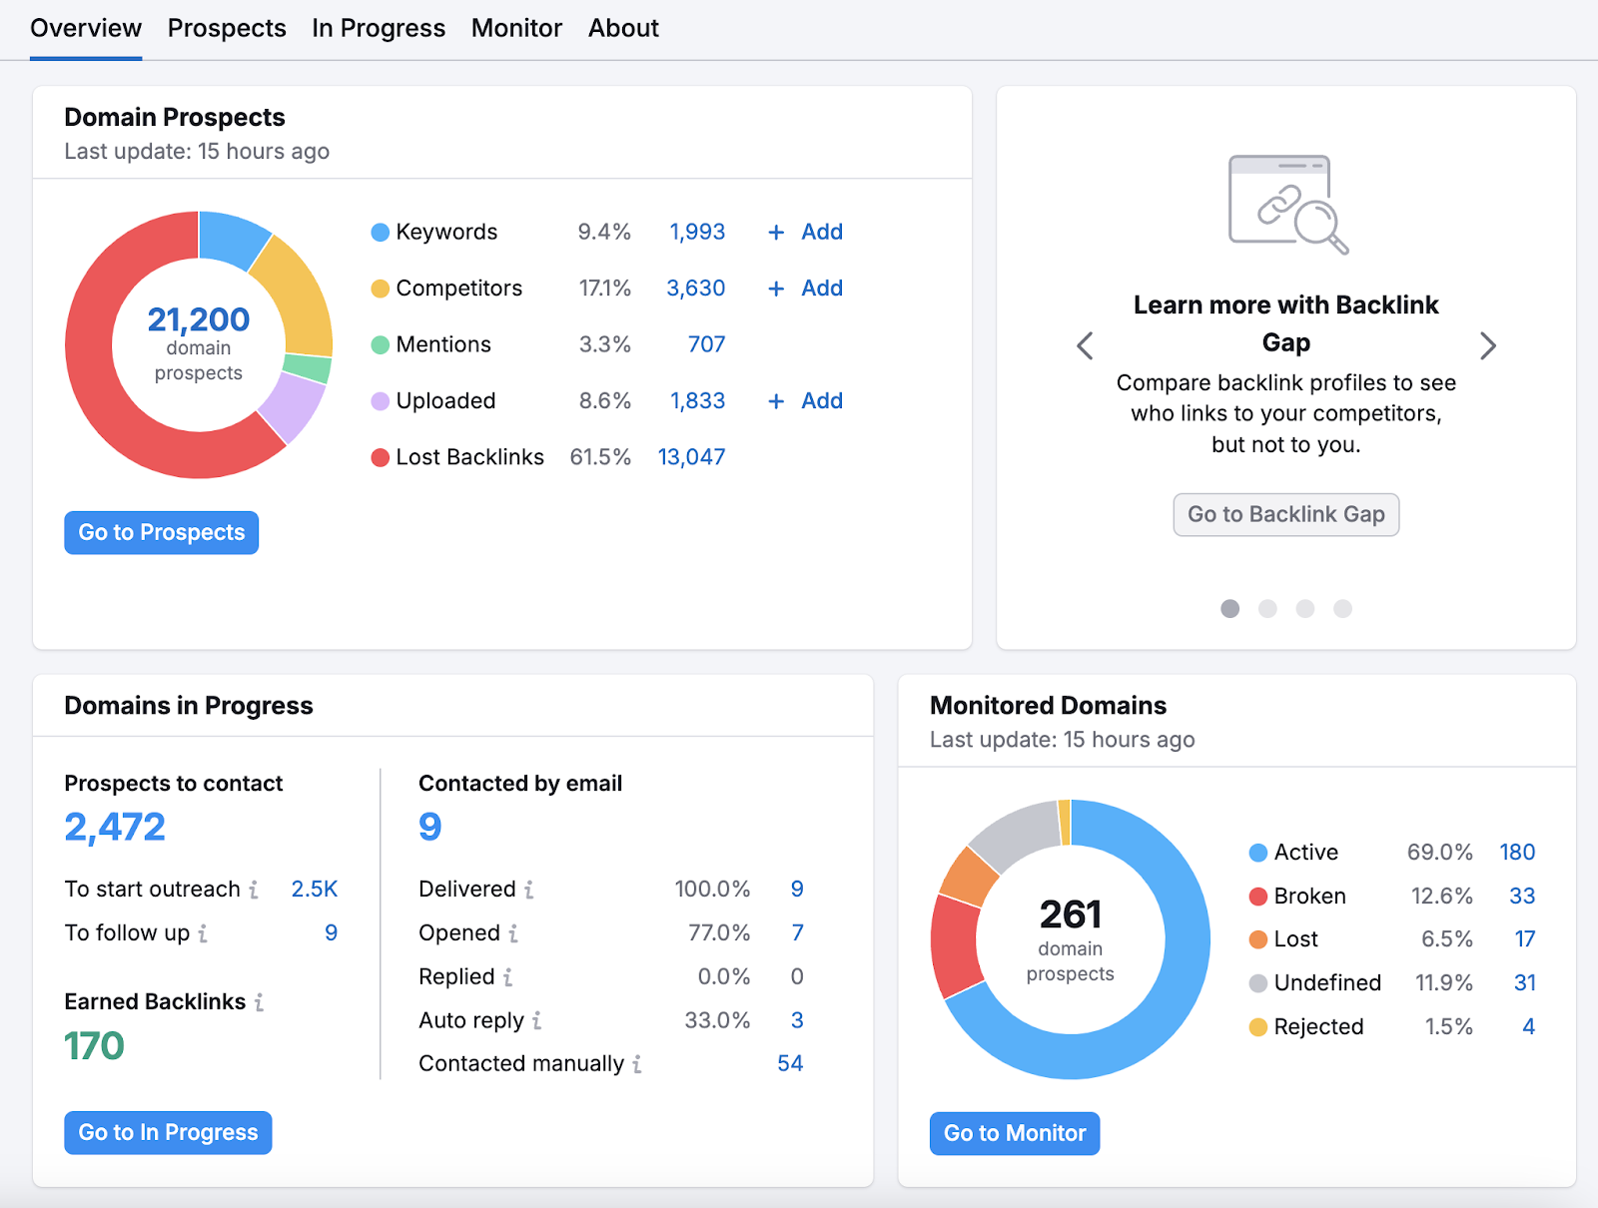Click left arrow on Backlink Gap carousel
Image resolution: width=1598 pixels, height=1208 pixels.
pos(1085,345)
